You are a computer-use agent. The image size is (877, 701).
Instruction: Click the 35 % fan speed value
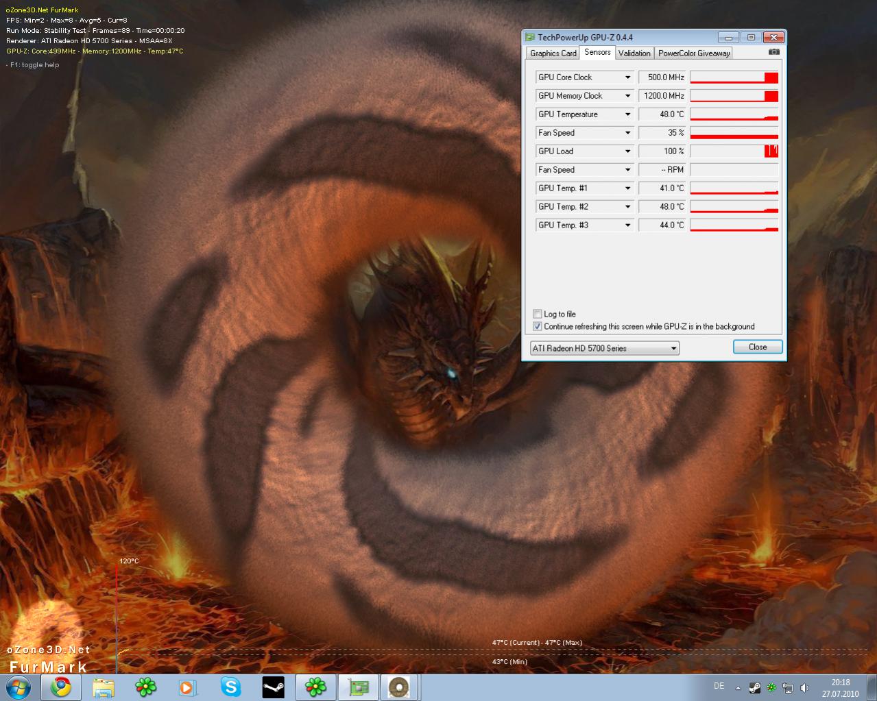pyautogui.click(x=662, y=133)
